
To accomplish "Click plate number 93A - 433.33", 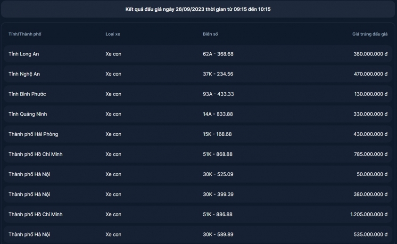I will click(x=218, y=94).
